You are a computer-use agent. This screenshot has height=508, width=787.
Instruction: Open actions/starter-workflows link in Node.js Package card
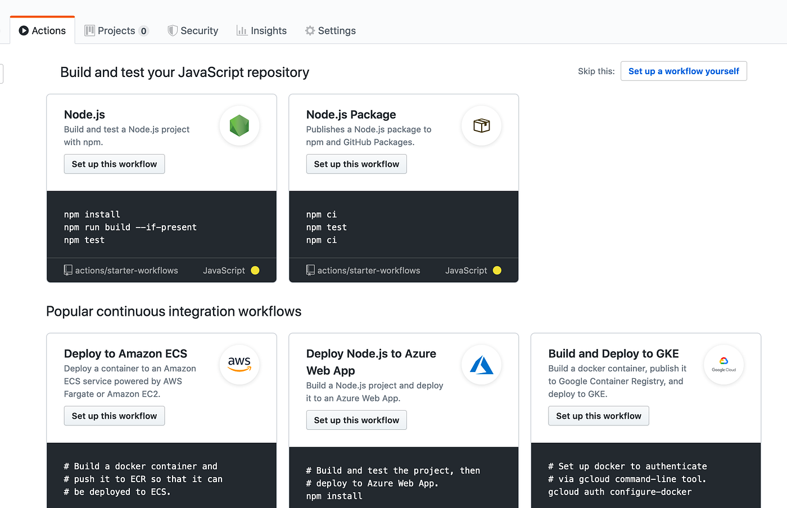[369, 270]
